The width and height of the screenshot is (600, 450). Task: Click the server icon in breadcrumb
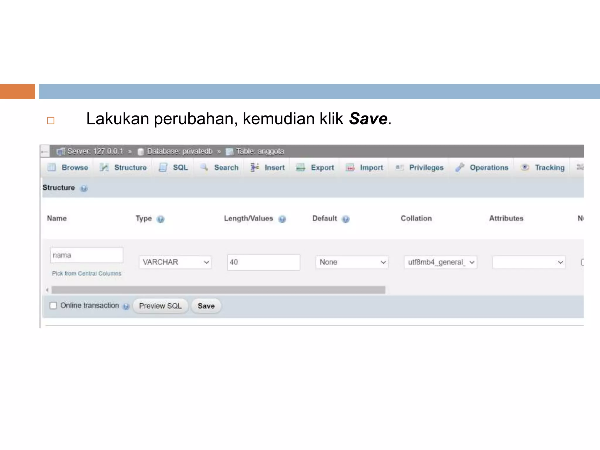coord(61,151)
